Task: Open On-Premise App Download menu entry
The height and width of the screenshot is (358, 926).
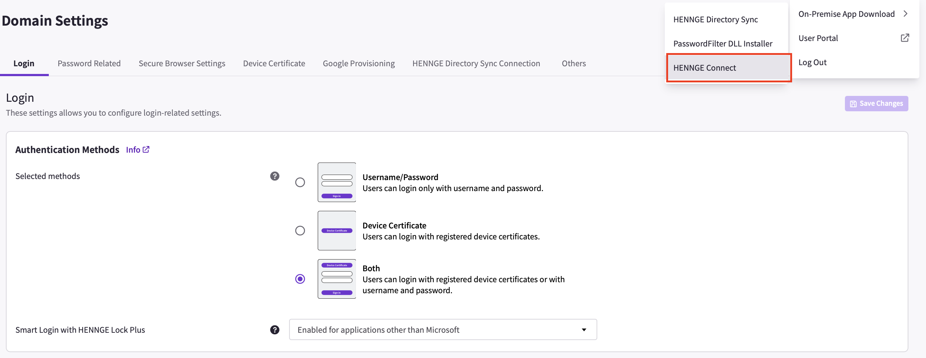Action: click(x=854, y=14)
